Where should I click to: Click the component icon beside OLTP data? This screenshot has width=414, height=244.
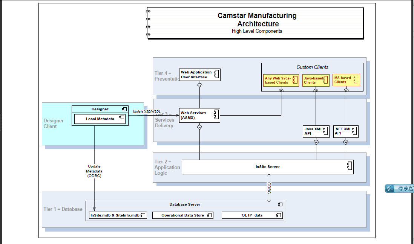[x=278, y=215]
